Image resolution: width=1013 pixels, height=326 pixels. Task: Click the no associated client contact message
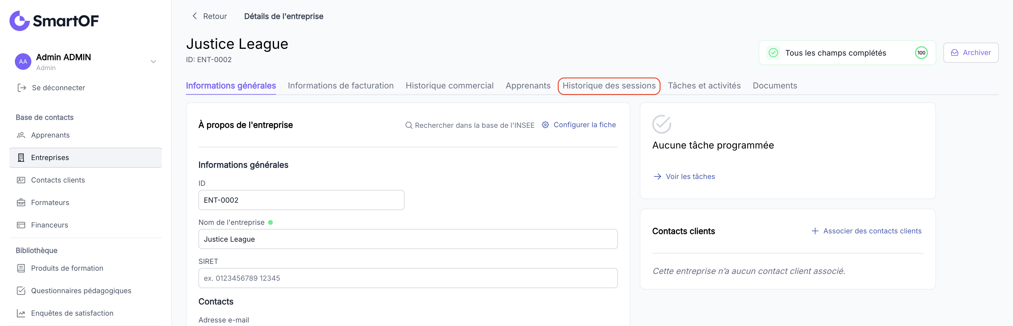click(x=749, y=271)
